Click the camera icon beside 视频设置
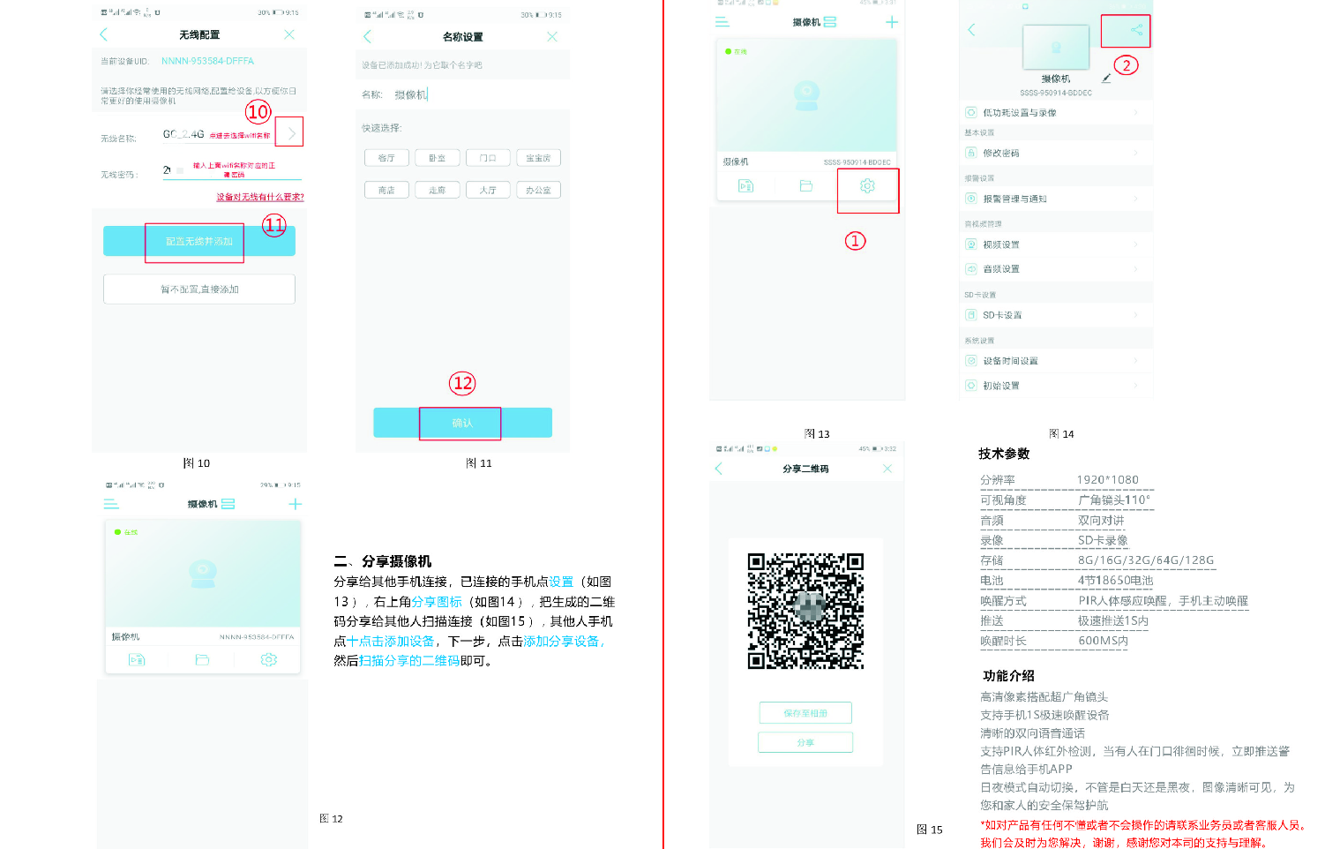 [970, 244]
